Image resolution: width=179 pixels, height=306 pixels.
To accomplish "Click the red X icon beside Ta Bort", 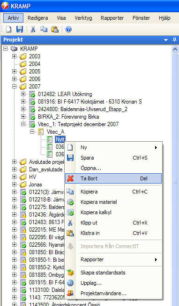I will 70,178.
